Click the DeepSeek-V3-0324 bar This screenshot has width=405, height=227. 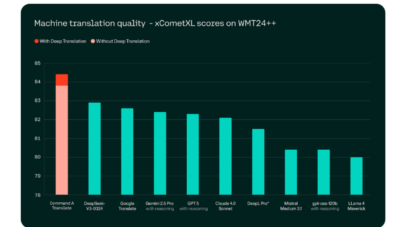coord(94,149)
